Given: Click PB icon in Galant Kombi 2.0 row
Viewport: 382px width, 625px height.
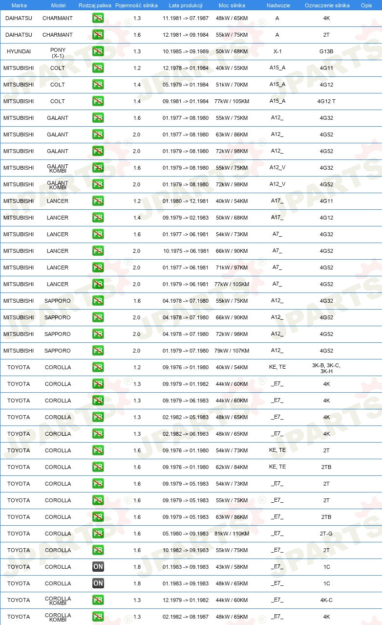Looking at the screenshot, I should pos(98,184).
